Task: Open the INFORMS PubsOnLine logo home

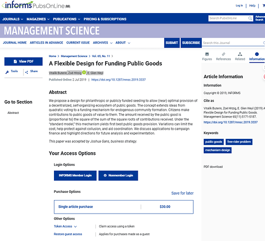Action: pos(36,5)
